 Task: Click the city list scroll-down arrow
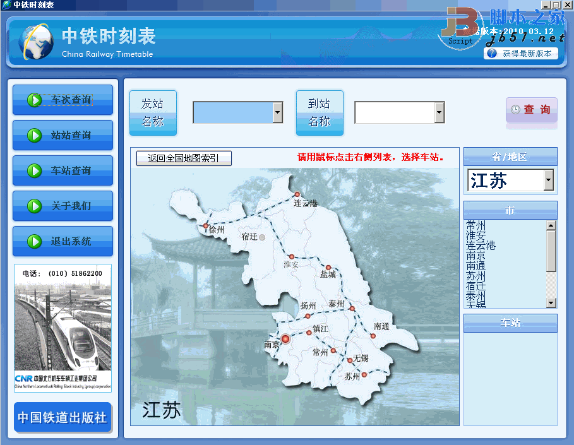[x=551, y=302]
